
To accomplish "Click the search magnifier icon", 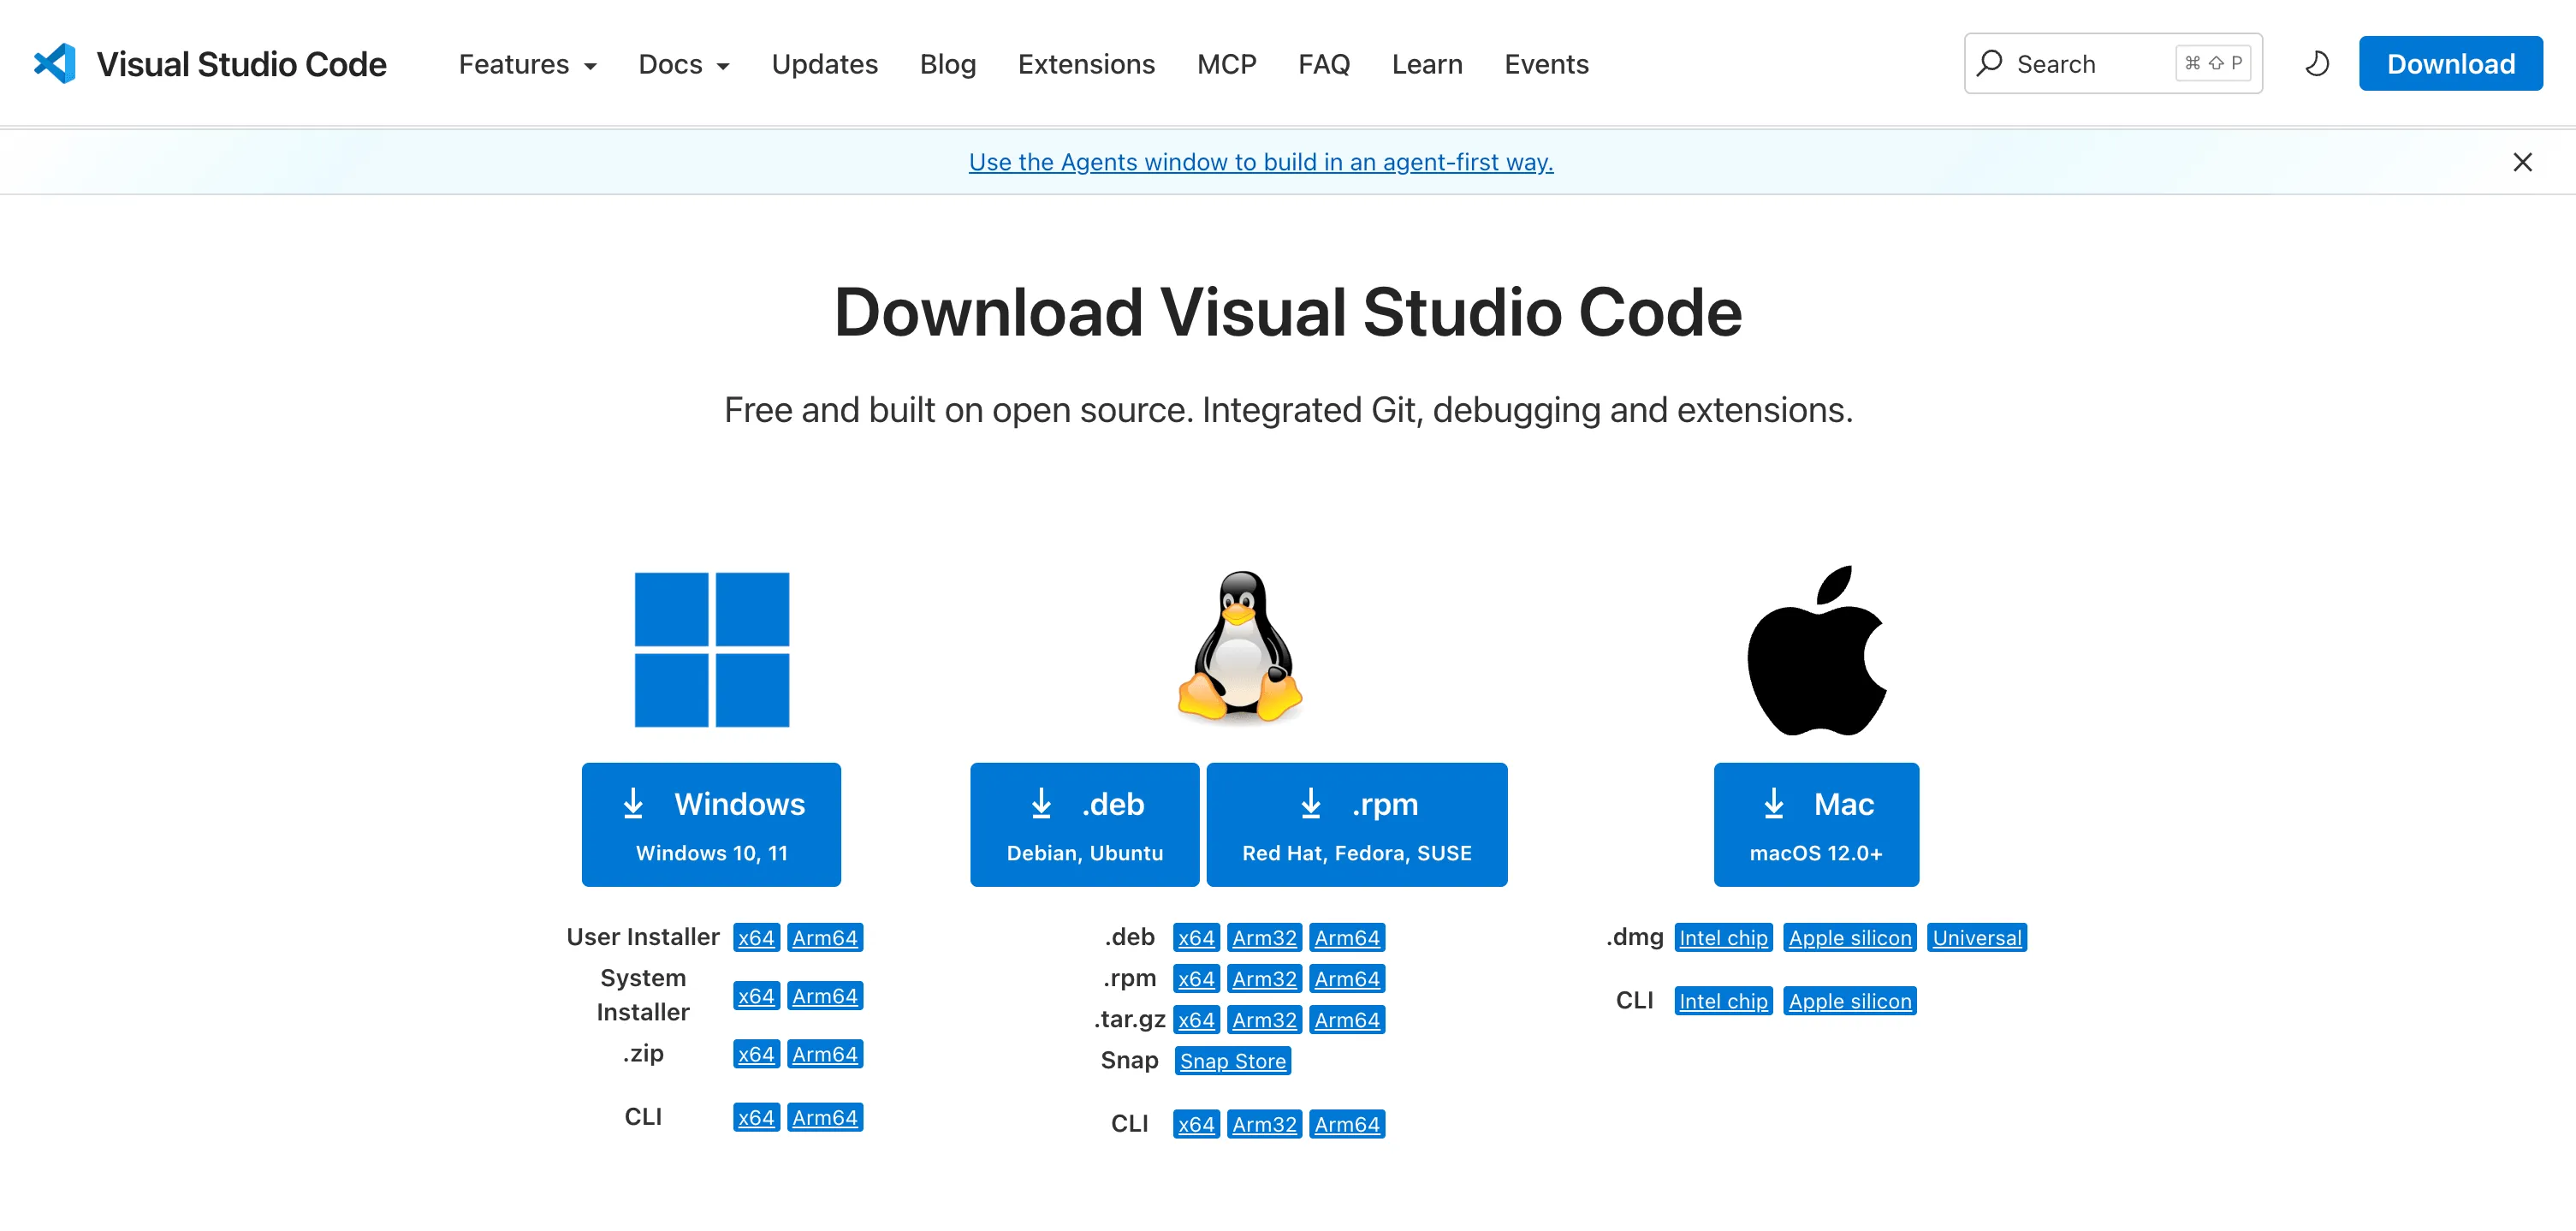I will [x=1990, y=64].
